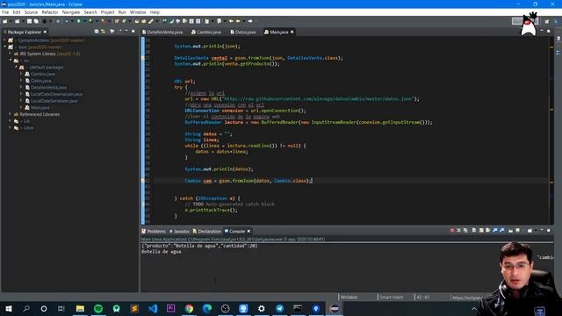
Task: Open VS Code from the taskbar
Action: click(x=153, y=308)
